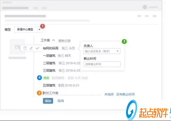Image resolution: width=171 pixels, height=121 pixels.
Task: Click the 2018-6-21 date of 五层建筑
Action: [x=72, y=85]
